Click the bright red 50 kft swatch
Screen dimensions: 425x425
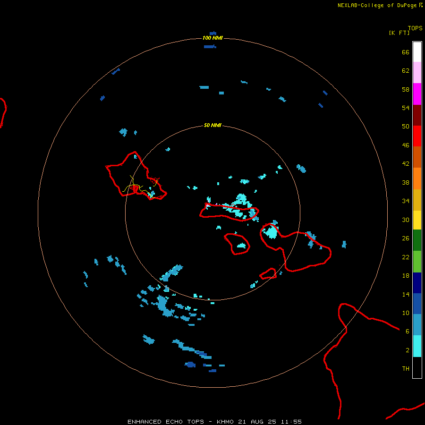coord(417,136)
